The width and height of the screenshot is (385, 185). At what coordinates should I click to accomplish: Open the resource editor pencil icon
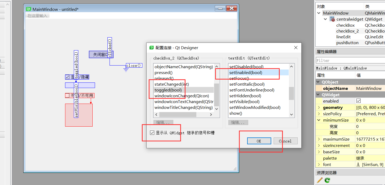(320, 180)
